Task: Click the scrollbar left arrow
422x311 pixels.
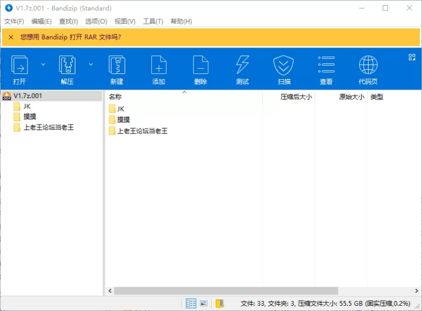Action: 110,291
